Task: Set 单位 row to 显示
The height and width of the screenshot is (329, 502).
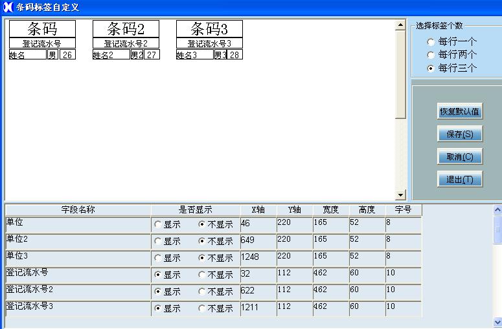Action: pyautogui.click(x=158, y=224)
